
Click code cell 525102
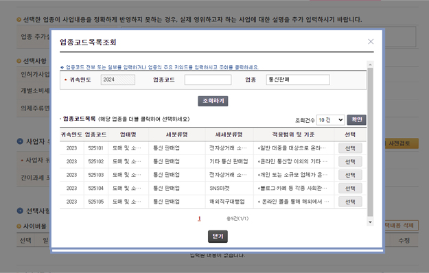(x=96, y=161)
